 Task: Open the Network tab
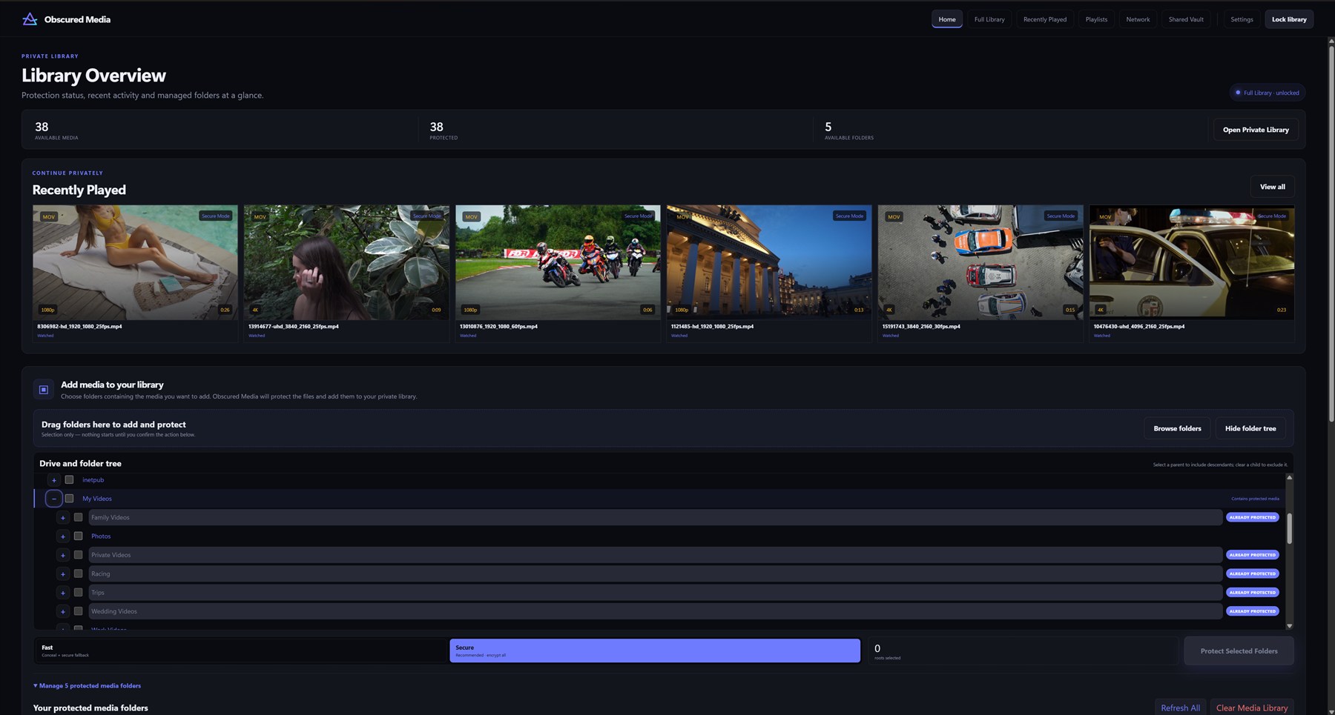[x=1138, y=19]
